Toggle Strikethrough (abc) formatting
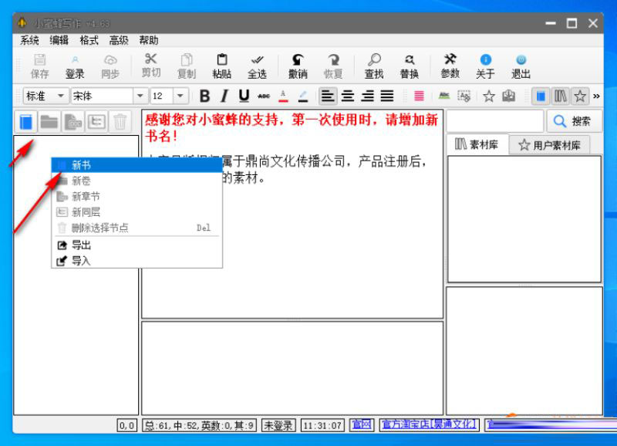The image size is (617, 446). tap(264, 96)
